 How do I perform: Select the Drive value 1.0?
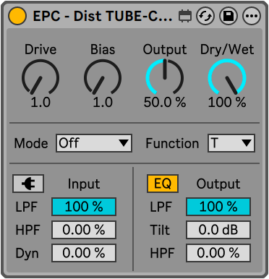point(40,102)
